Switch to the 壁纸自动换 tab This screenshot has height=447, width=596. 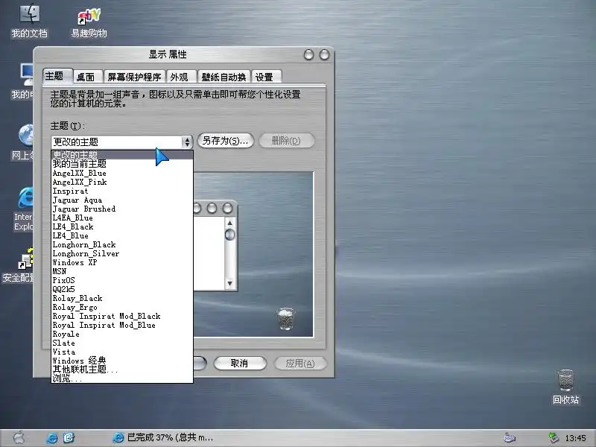(x=223, y=77)
